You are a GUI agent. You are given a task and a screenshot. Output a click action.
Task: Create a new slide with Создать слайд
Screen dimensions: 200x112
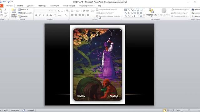pos(14,13)
